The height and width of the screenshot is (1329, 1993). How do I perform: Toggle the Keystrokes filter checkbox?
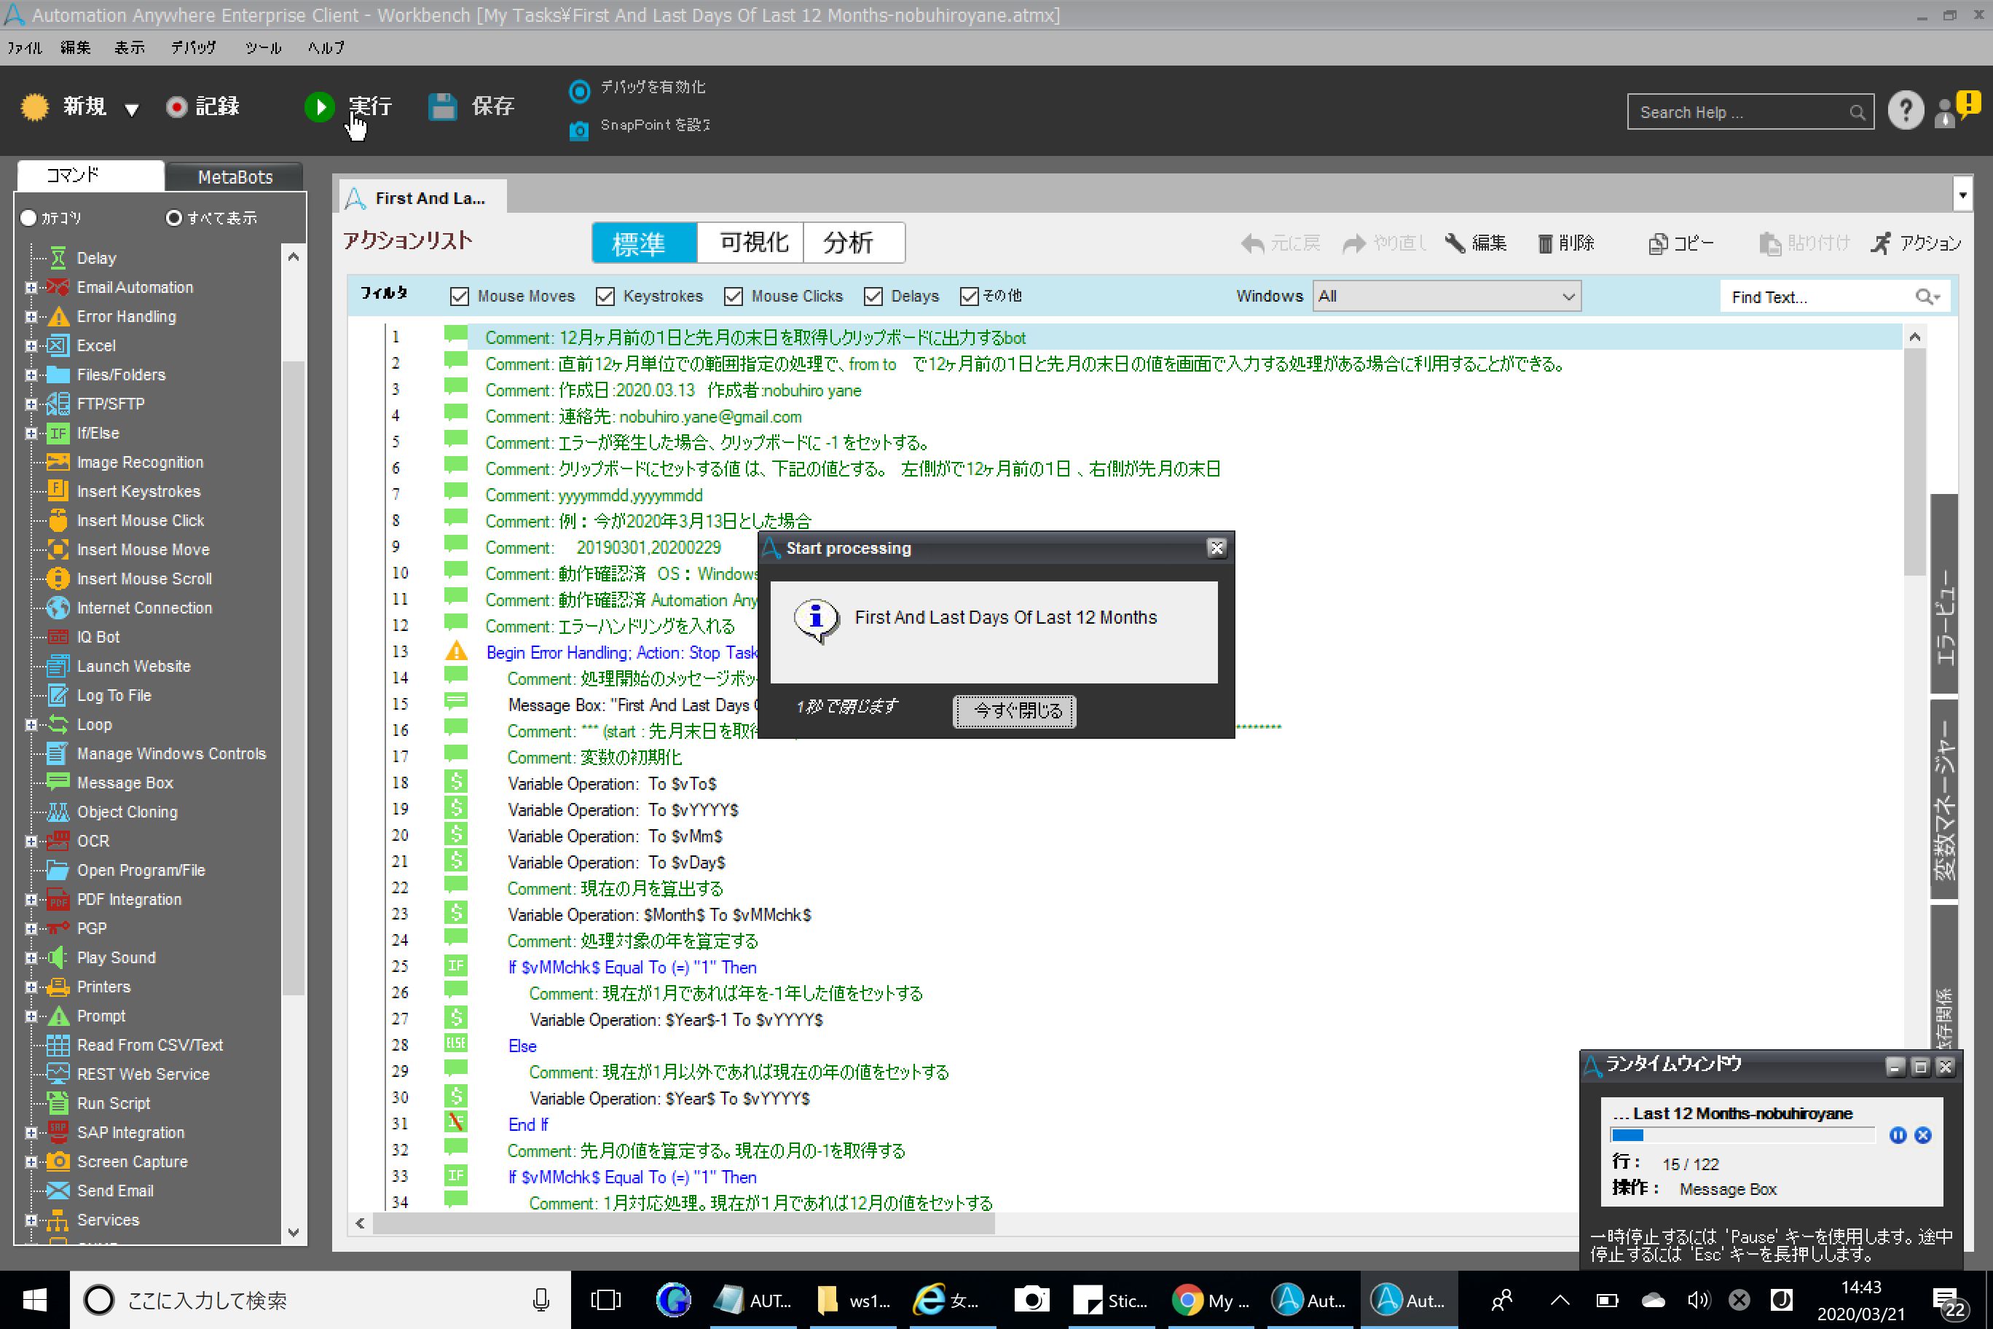tap(605, 297)
